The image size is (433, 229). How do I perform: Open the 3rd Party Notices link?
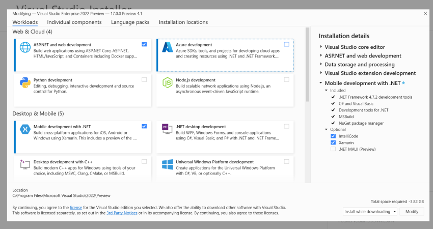pos(122,213)
